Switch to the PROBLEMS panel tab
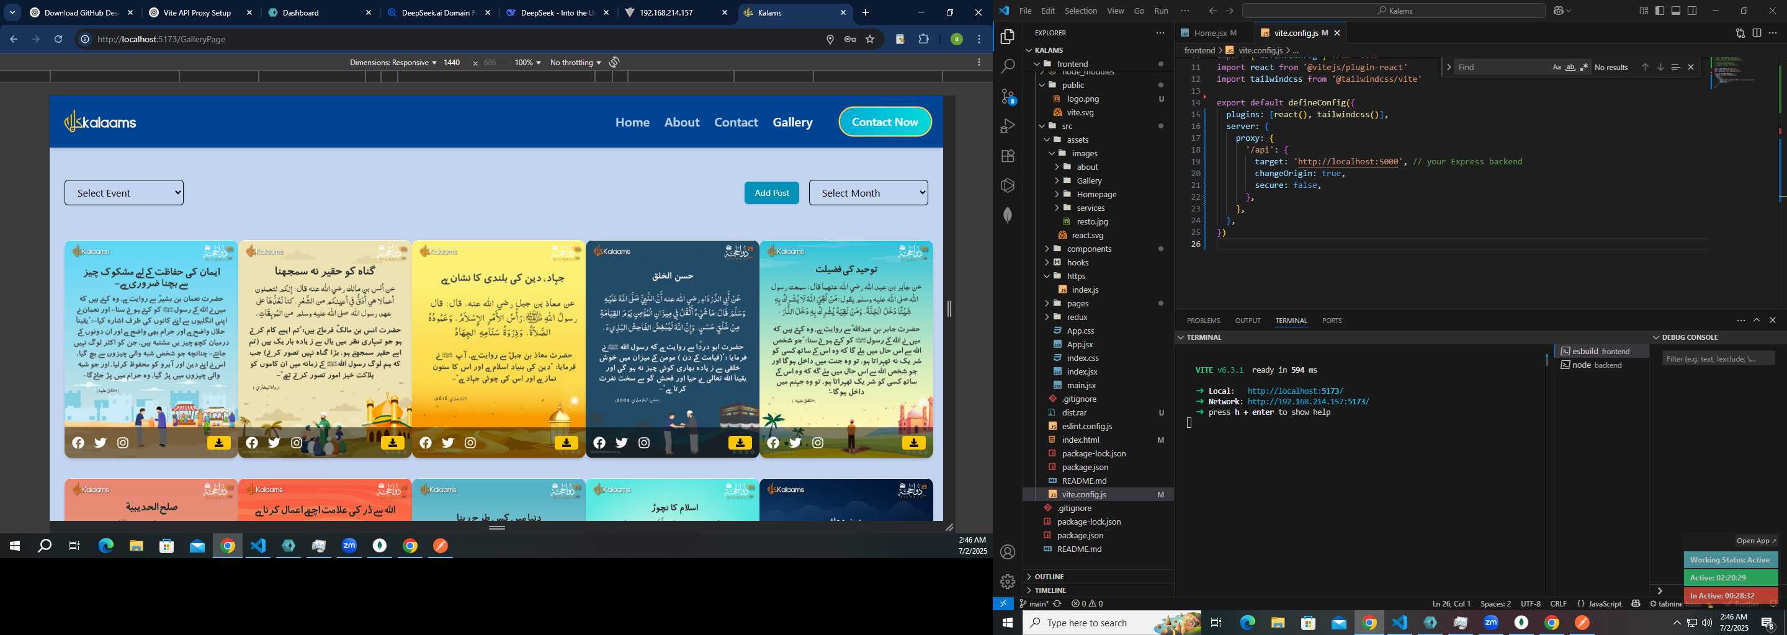This screenshot has height=635, width=1787. pyautogui.click(x=1203, y=320)
